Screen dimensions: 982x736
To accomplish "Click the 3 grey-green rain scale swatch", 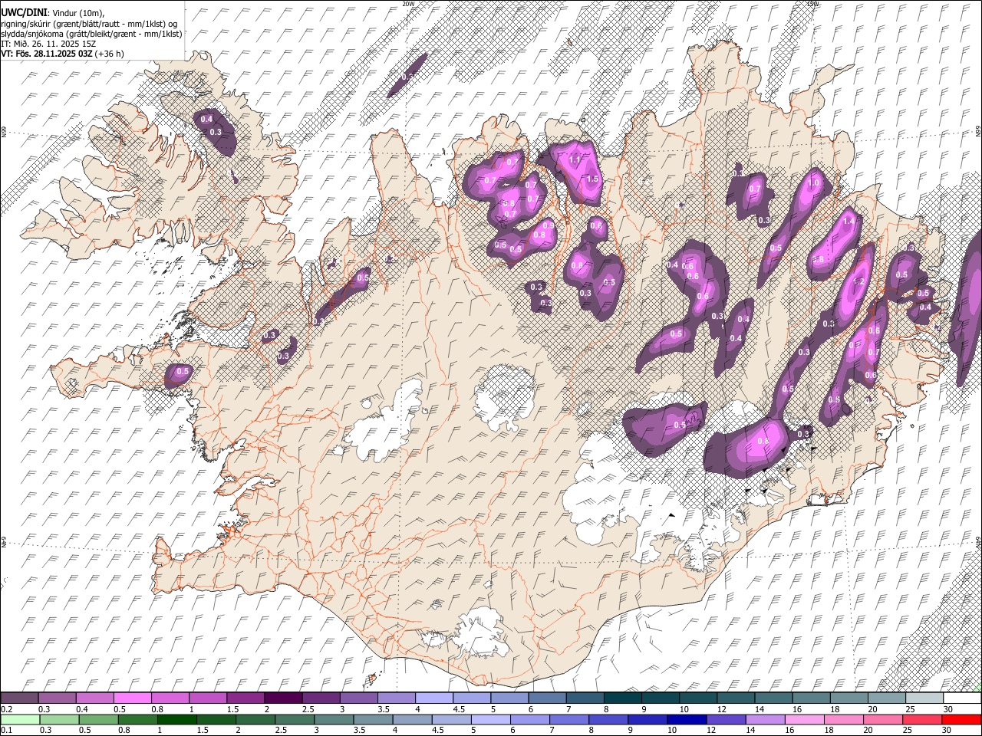I will (x=334, y=719).
